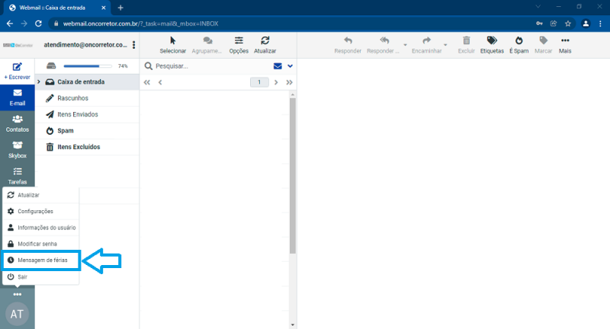This screenshot has width=610, height=329.
Task: Choose Modificar senha from the menu
Action: pyautogui.click(x=41, y=244)
